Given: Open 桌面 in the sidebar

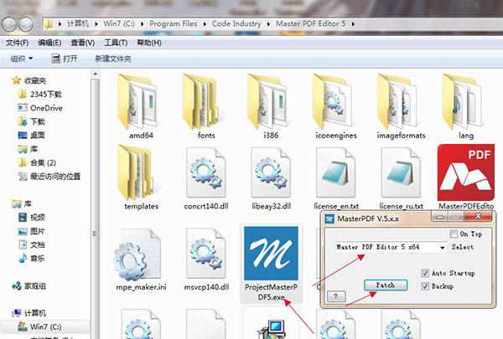Looking at the screenshot, I should [32, 136].
